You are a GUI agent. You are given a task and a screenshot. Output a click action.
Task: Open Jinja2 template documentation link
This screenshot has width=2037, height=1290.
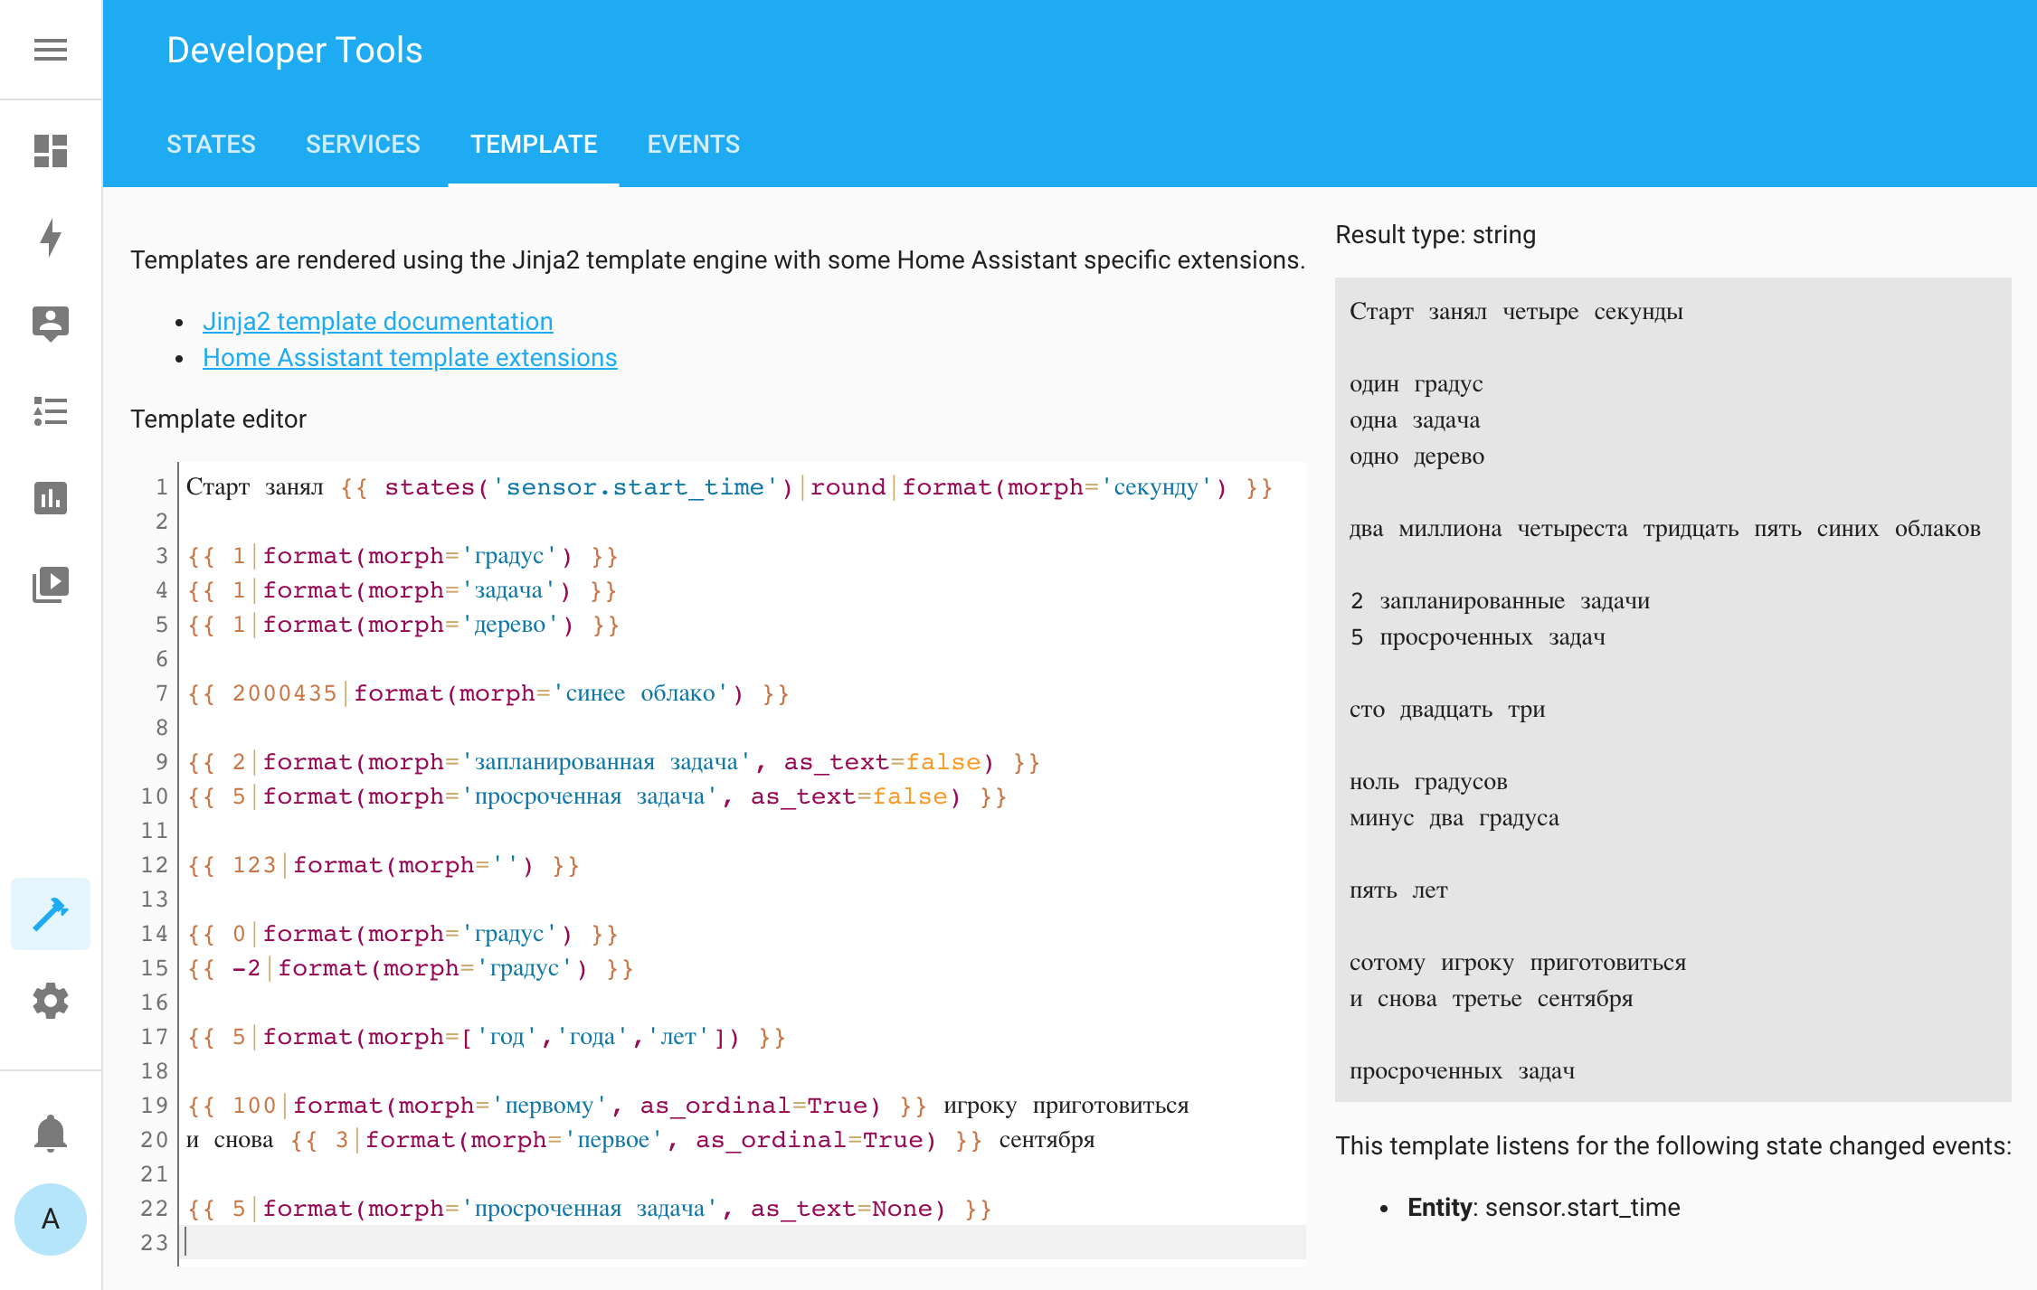(377, 322)
